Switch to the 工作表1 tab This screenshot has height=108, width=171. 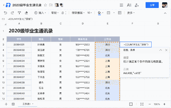click(27, 104)
